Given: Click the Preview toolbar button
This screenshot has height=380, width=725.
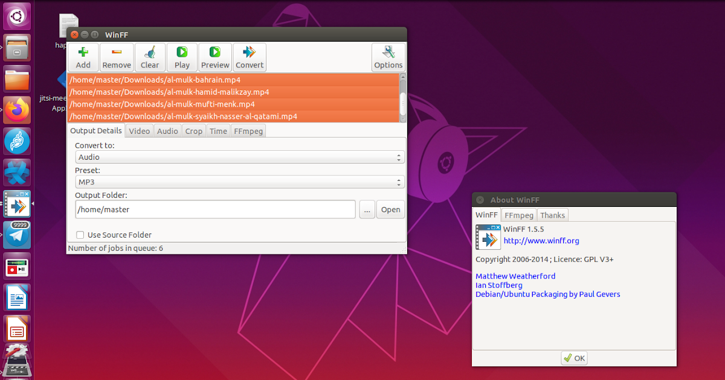Looking at the screenshot, I should [x=215, y=58].
